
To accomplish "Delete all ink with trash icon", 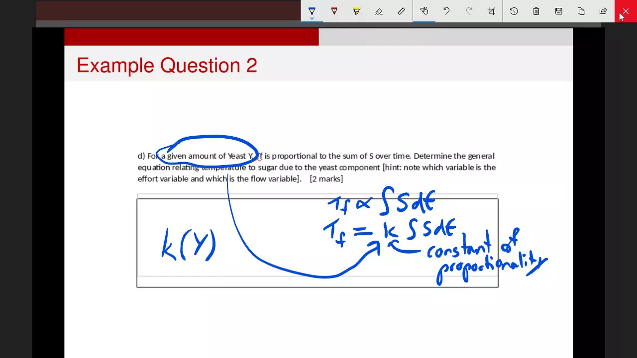I will (x=536, y=11).
